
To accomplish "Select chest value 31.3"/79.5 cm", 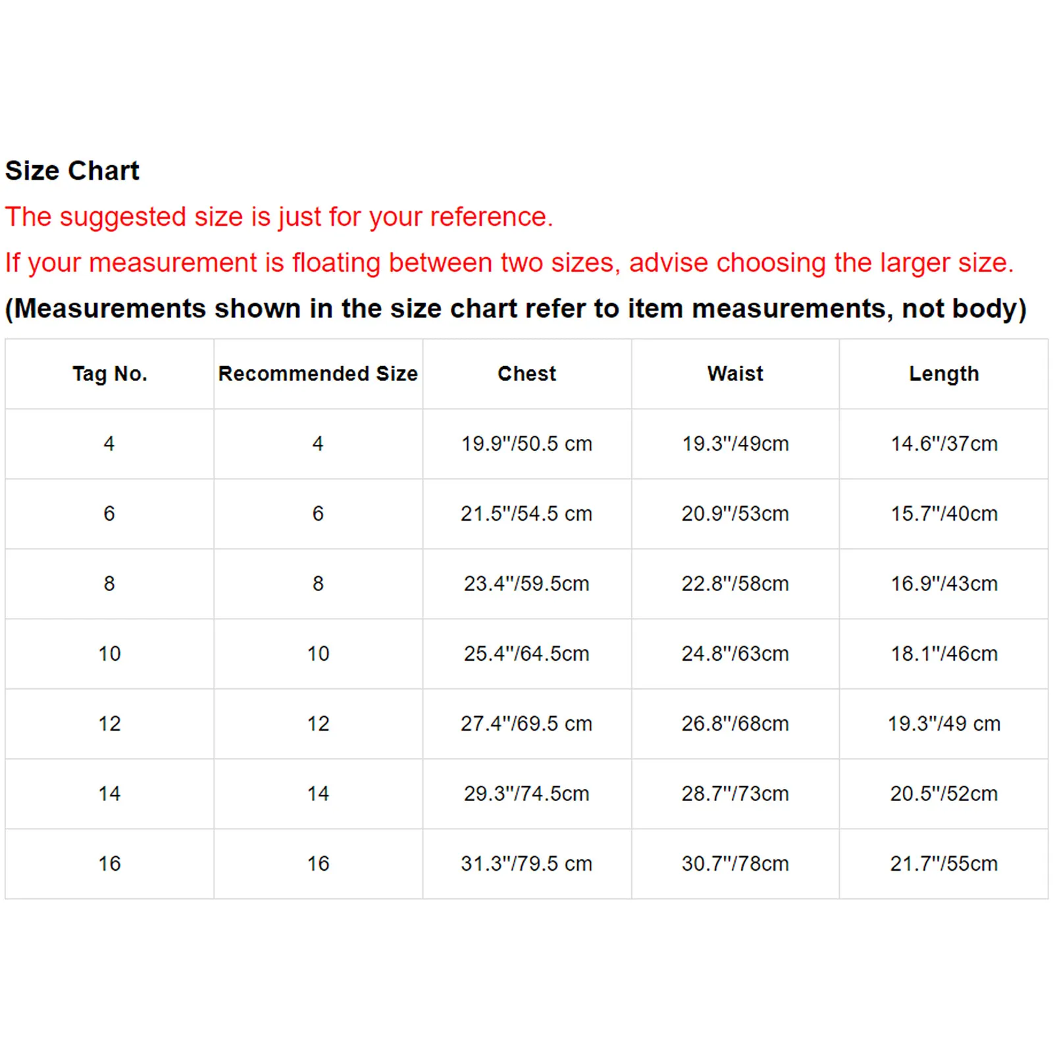I will coord(526,863).
